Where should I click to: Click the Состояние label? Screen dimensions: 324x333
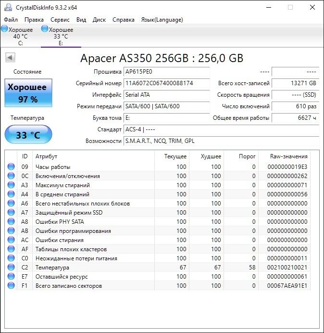coord(27,72)
